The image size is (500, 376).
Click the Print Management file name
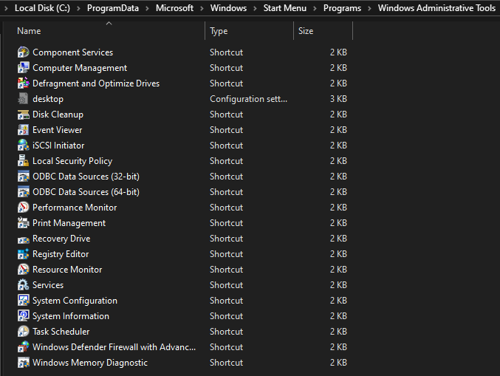pos(69,223)
